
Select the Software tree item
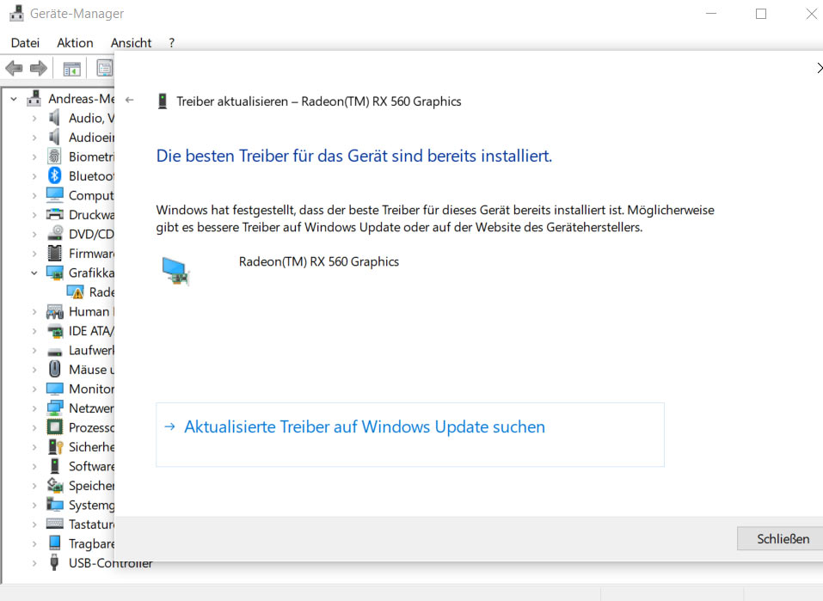(x=91, y=466)
